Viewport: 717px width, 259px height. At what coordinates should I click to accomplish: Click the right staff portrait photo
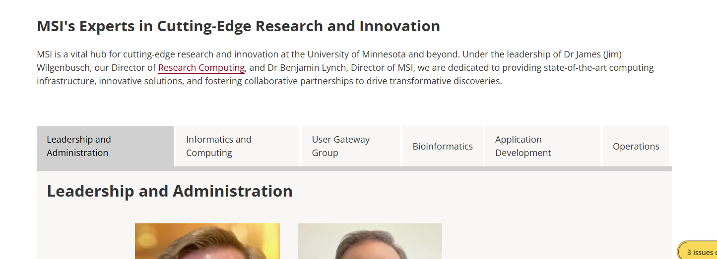click(370, 241)
